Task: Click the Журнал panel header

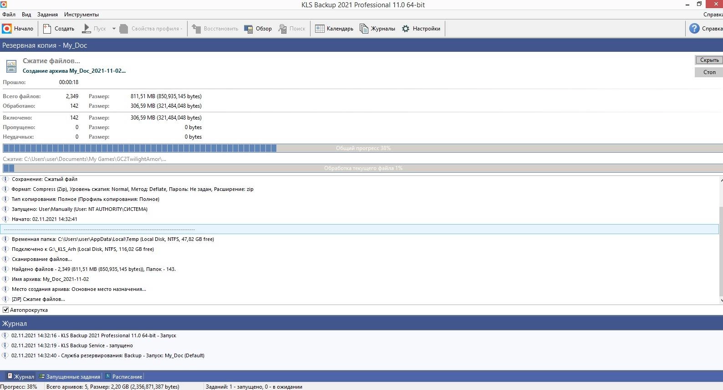Action: click(361, 323)
